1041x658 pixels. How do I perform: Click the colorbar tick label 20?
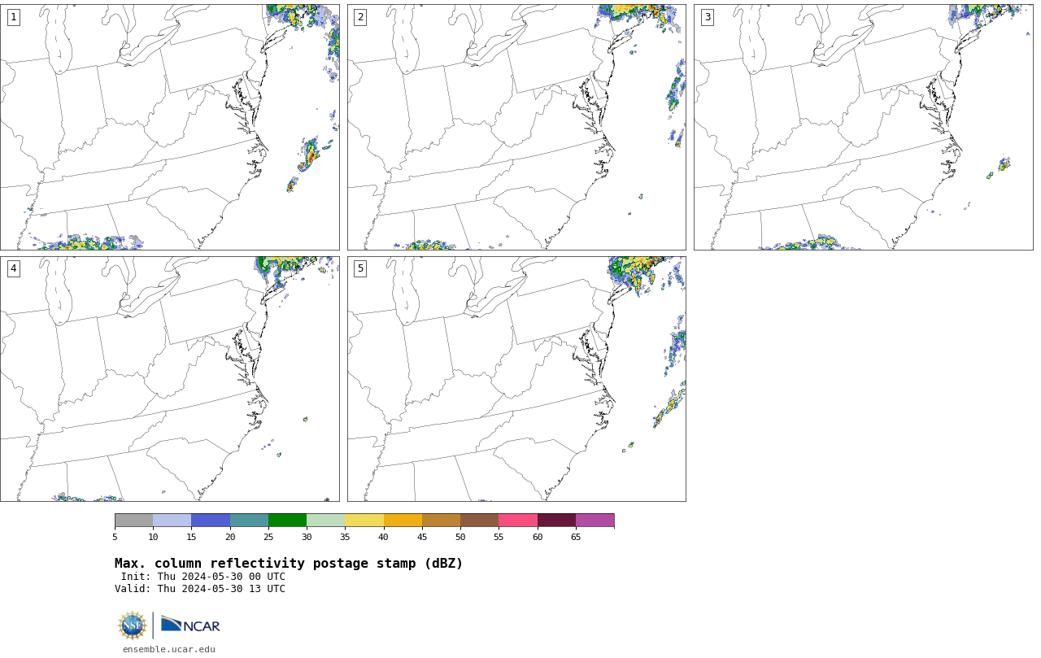(x=230, y=537)
